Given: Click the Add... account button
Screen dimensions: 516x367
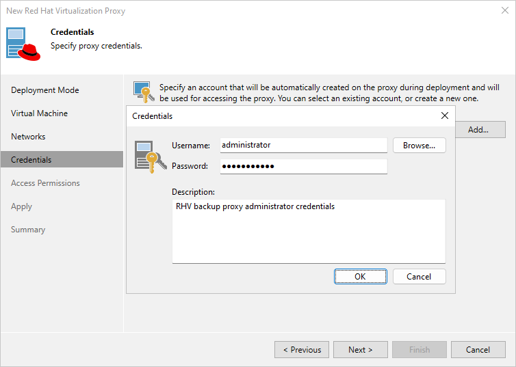Looking at the screenshot, I should 478,130.
